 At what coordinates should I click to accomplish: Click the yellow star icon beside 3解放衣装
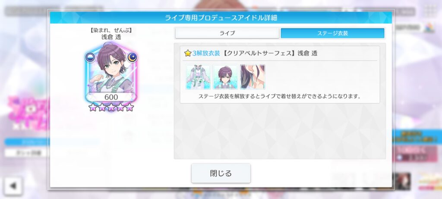(x=188, y=53)
